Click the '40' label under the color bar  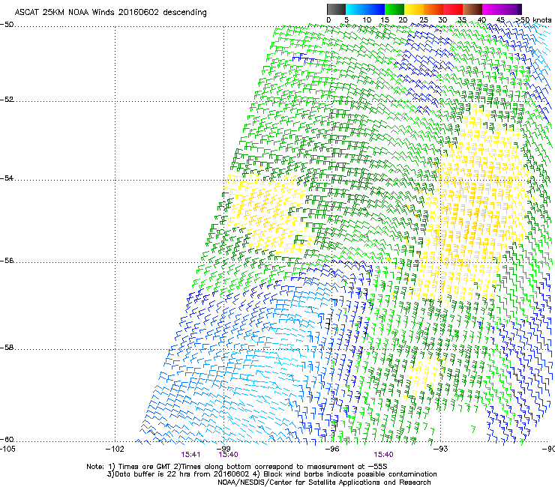(481, 20)
